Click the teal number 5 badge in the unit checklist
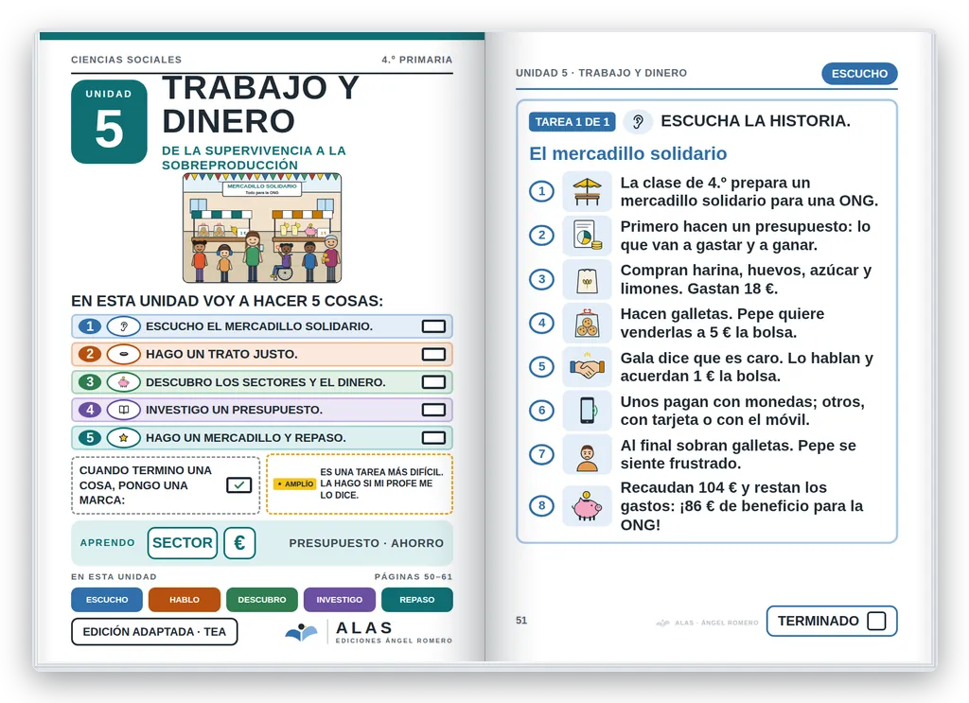 point(90,437)
